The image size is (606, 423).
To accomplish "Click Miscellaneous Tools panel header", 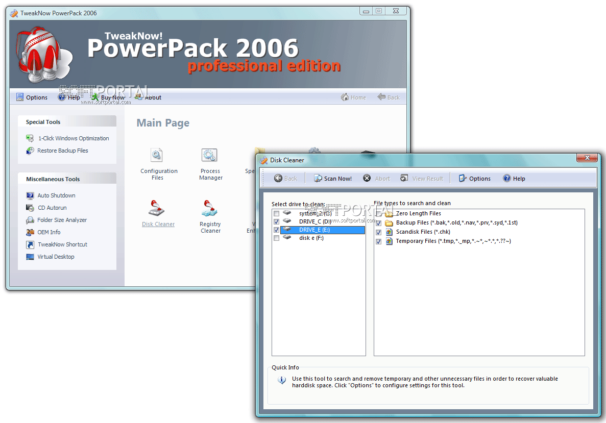I will [x=67, y=179].
